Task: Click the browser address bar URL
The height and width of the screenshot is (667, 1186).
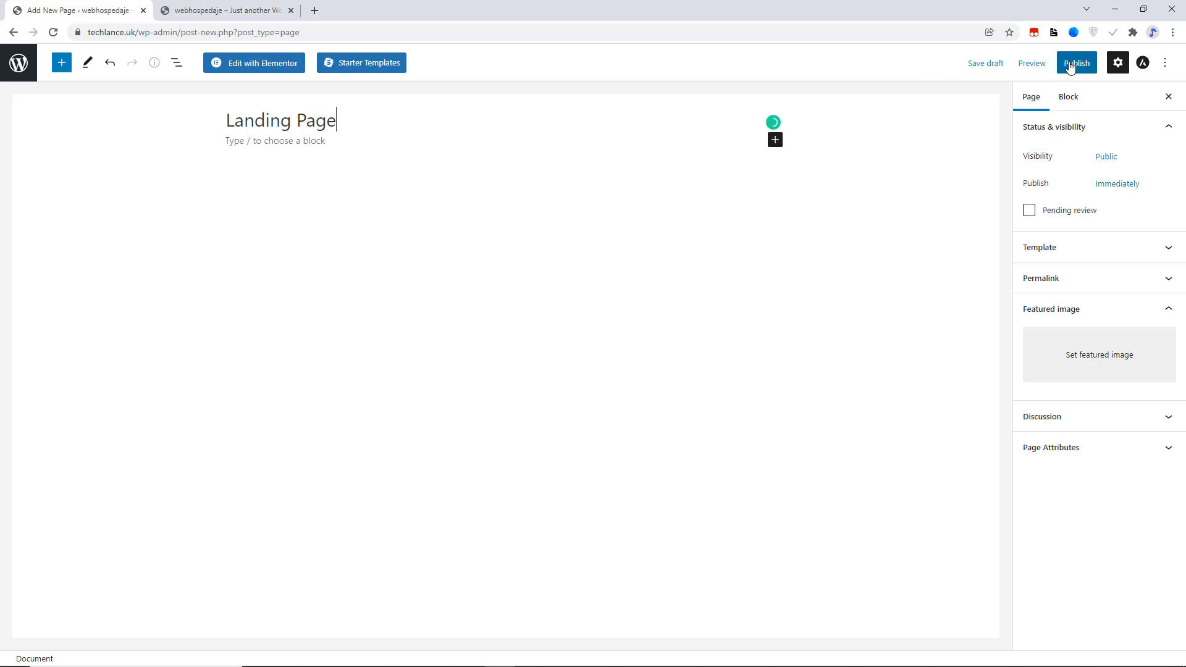Action: click(193, 32)
